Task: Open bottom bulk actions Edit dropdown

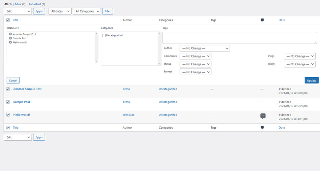Action: coord(18,137)
